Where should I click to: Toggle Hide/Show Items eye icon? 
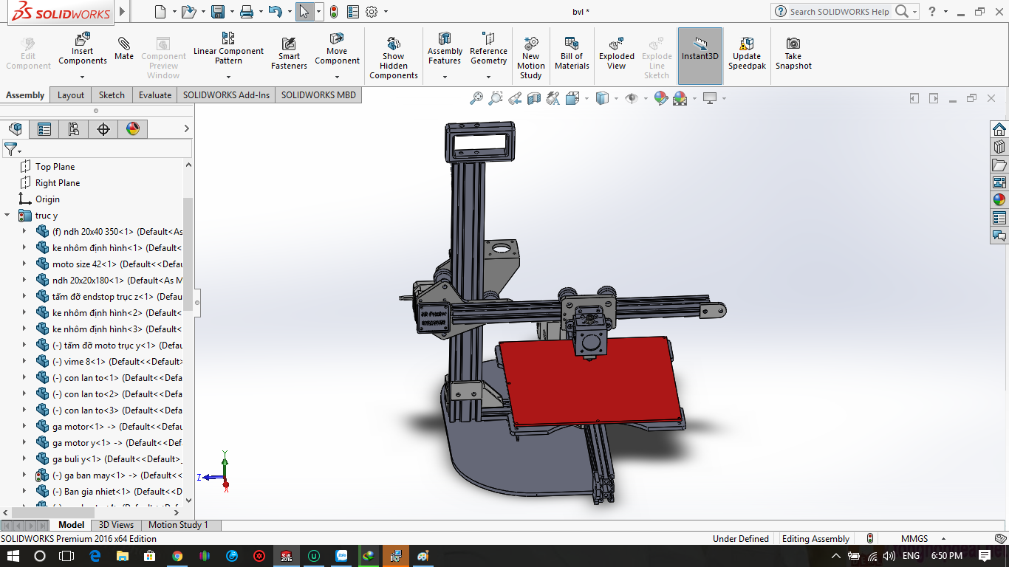click(x=631, y=98)
